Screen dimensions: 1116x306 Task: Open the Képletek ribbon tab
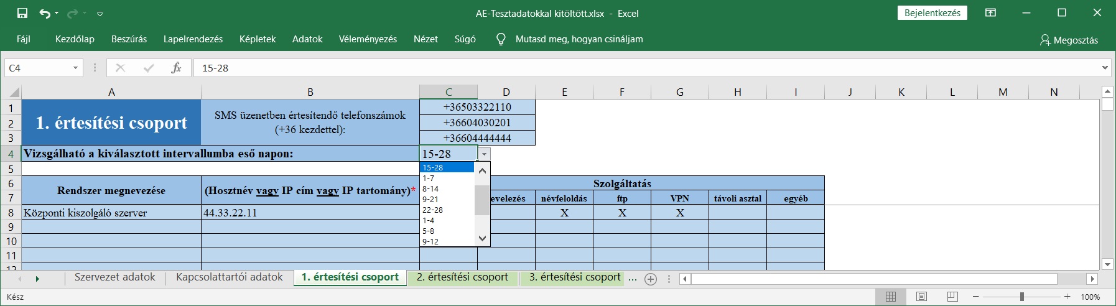(257, 39)
